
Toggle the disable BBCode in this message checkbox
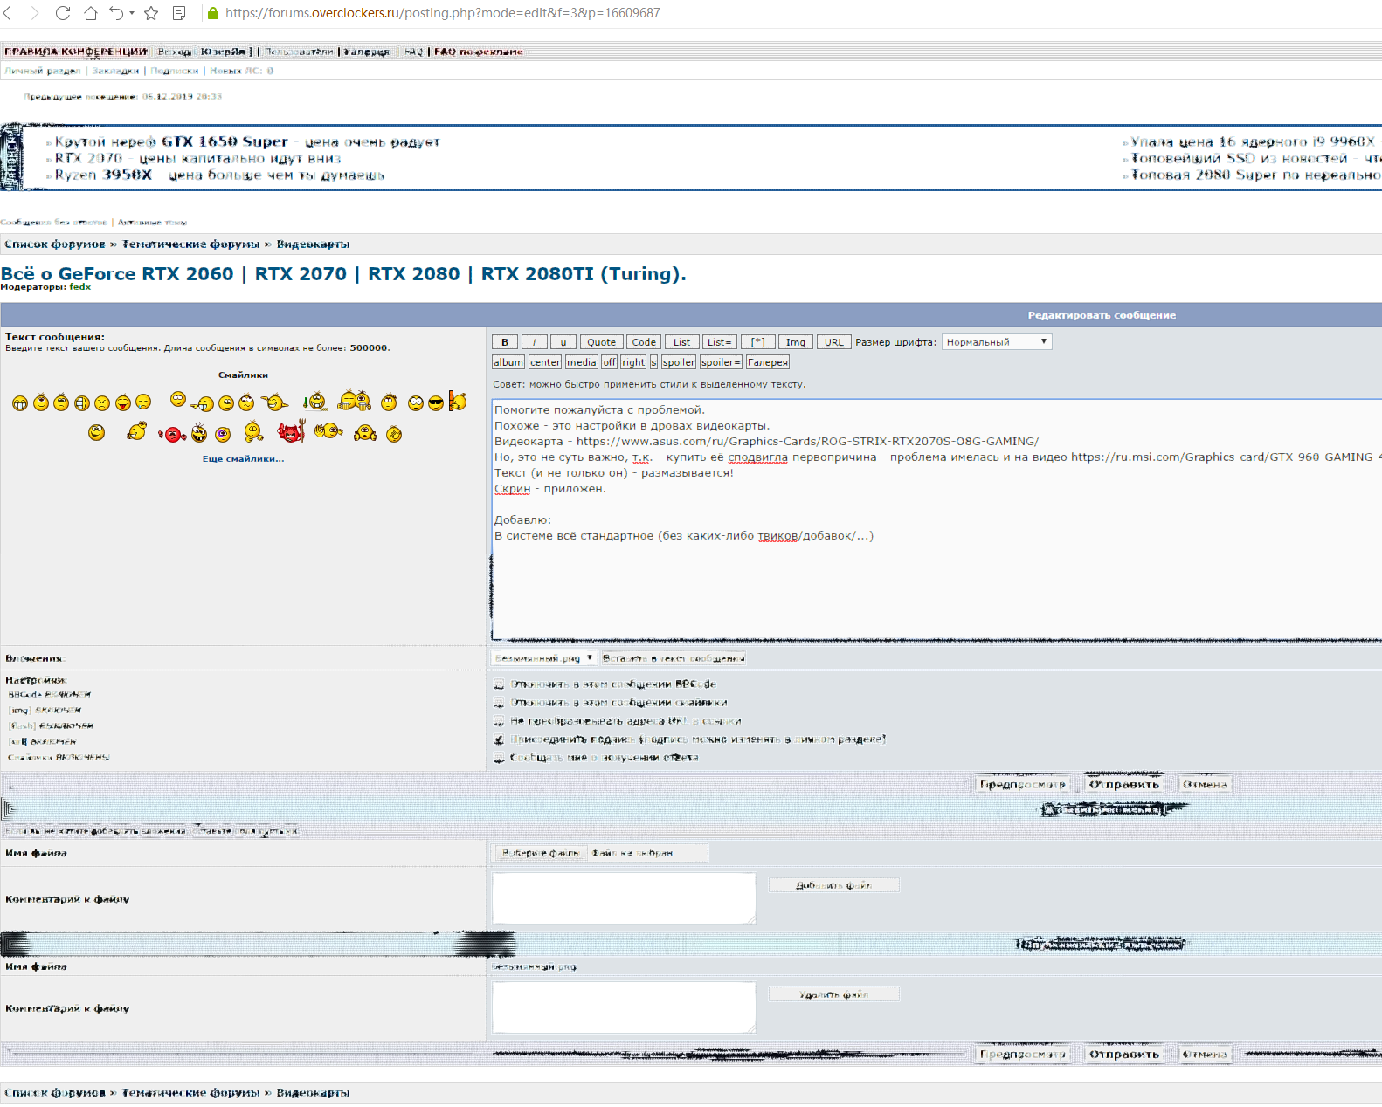499,684
